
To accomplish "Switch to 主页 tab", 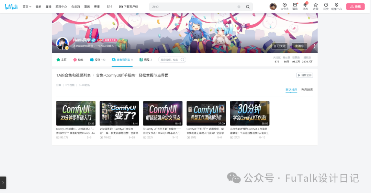I will point(61,60).
